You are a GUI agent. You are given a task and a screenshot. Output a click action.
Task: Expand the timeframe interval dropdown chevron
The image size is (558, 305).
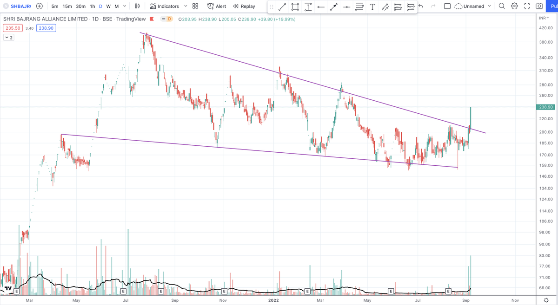pyautogui.click(x=125, y=6)
